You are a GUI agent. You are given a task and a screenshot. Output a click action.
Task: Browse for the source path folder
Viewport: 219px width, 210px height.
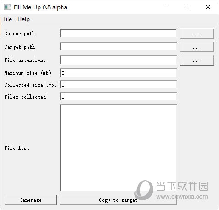pos(197,34)
